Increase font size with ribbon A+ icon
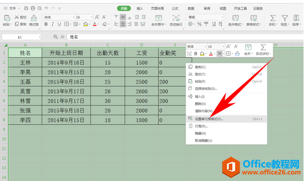Image resolution: width=304 pixels, height=181 pixels. coord(97,17)
